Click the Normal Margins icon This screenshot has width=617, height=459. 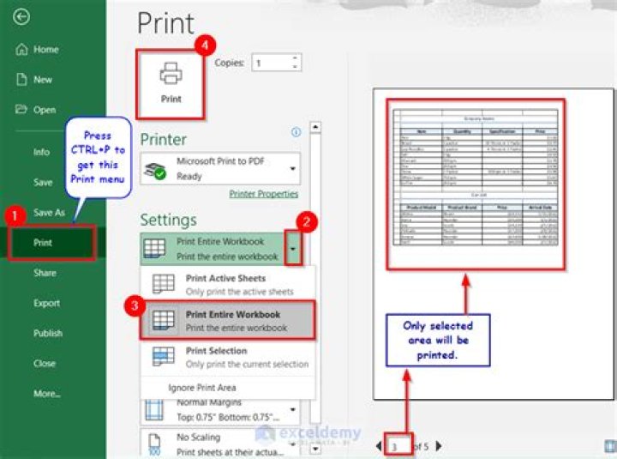(154, 410)
